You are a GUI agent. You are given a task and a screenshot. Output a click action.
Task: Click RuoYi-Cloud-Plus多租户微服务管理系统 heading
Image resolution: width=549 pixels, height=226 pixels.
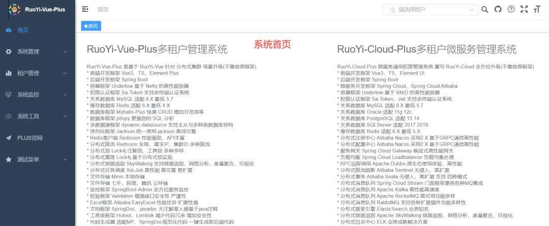pos(427,49)
